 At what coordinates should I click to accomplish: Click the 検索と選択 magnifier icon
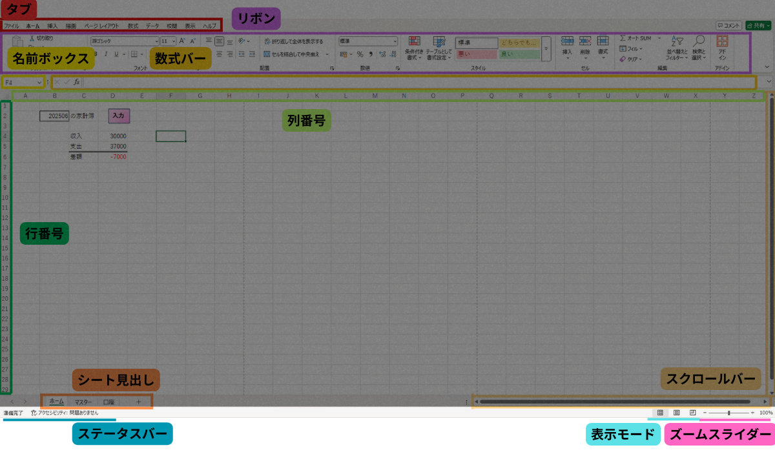[x=699, y=41]
